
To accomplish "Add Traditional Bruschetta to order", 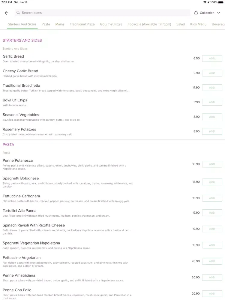I will (212, 88).
